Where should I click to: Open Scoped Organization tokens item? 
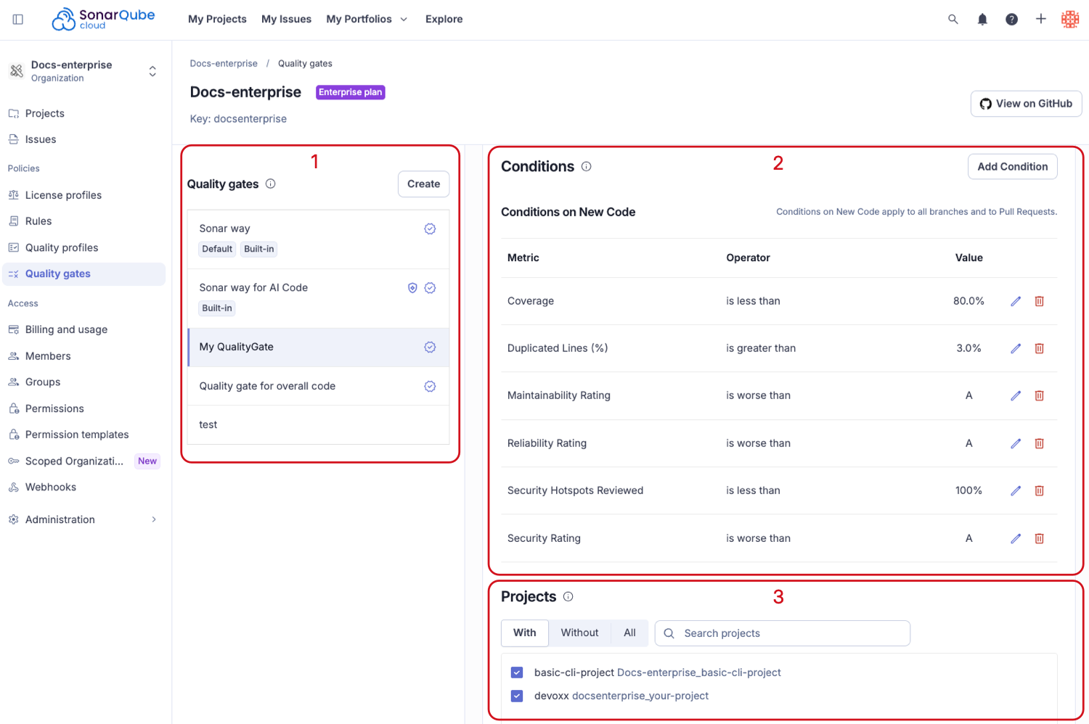pos(83,461)
